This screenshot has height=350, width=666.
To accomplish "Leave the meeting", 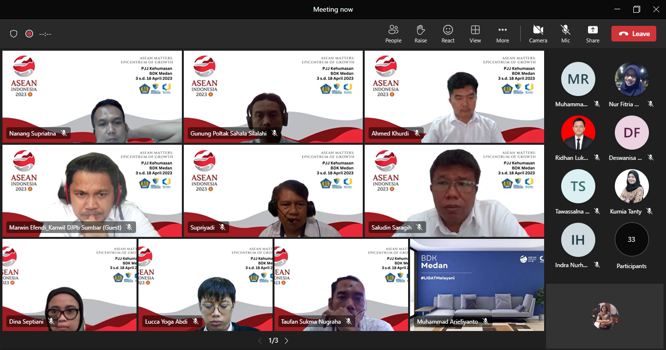I will (633, 34).
